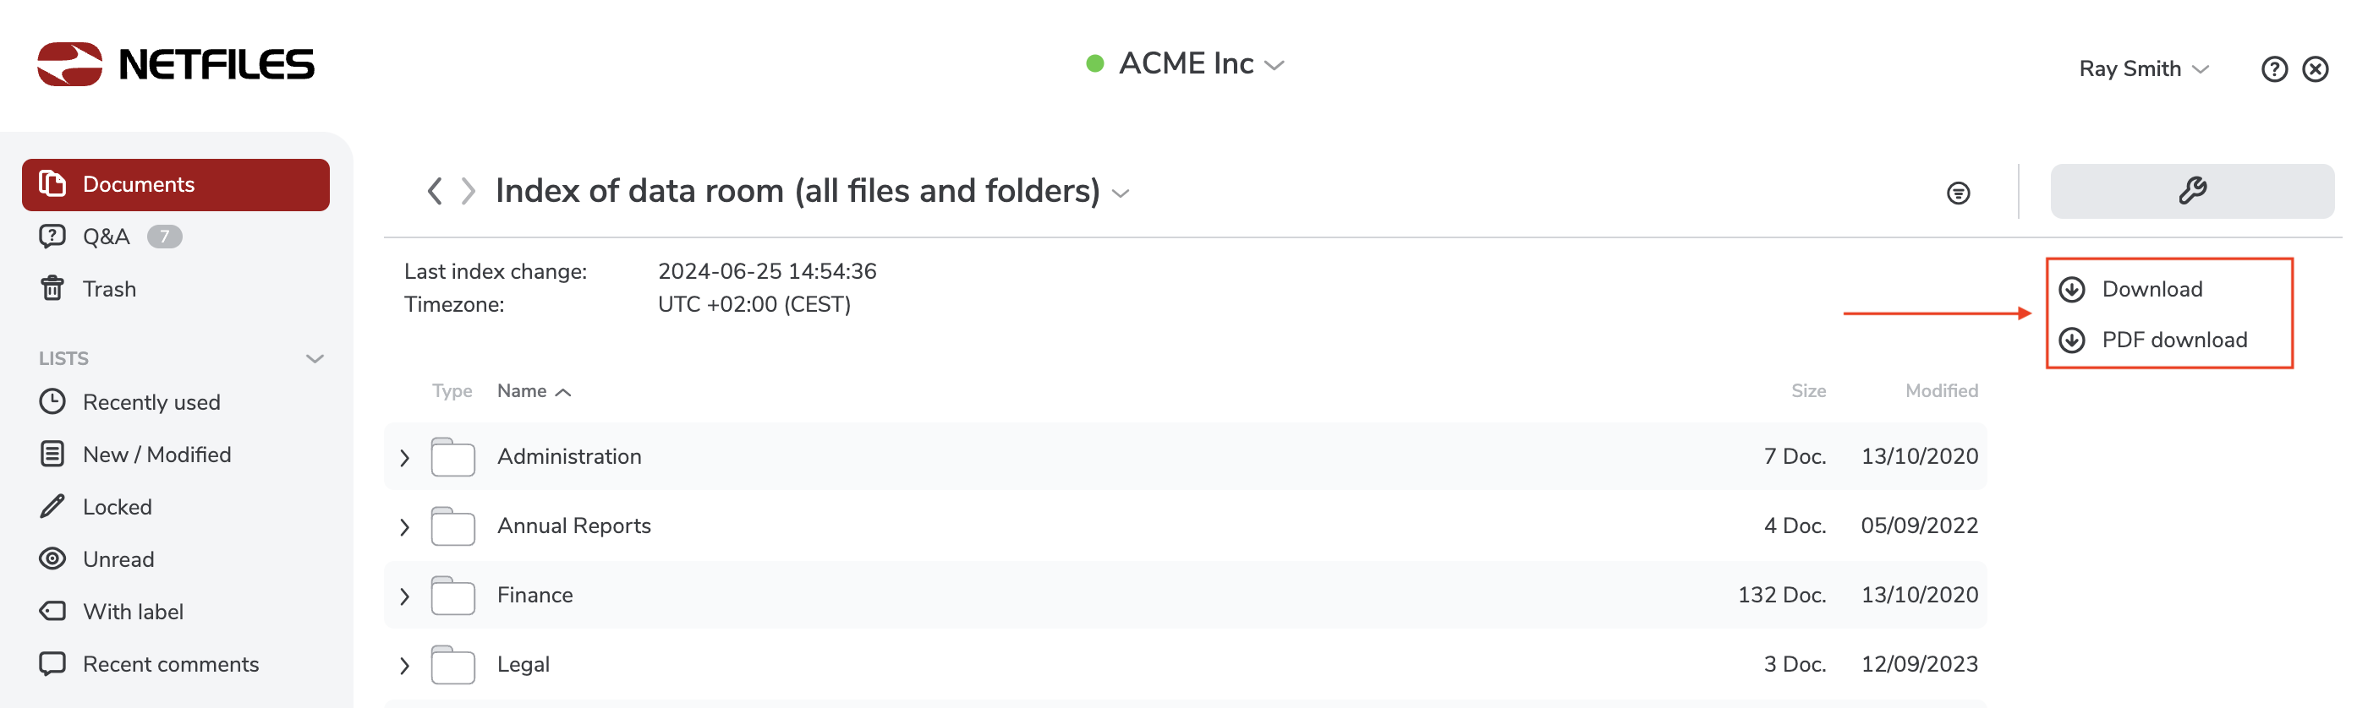Open the Ray Smith user menu
2368x708 pixels.
[x=2143, y=69]
